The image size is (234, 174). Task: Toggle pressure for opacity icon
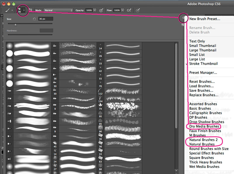point(101,10)
